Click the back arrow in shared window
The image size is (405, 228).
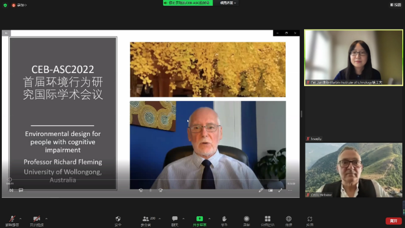point(6,33)
